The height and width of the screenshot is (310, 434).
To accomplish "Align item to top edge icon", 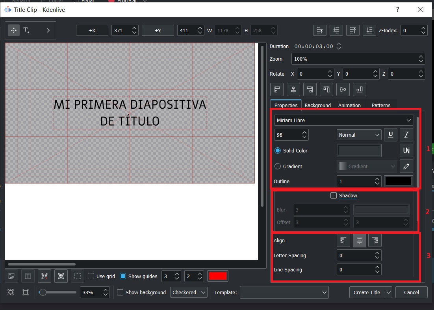I will (326, 89).
